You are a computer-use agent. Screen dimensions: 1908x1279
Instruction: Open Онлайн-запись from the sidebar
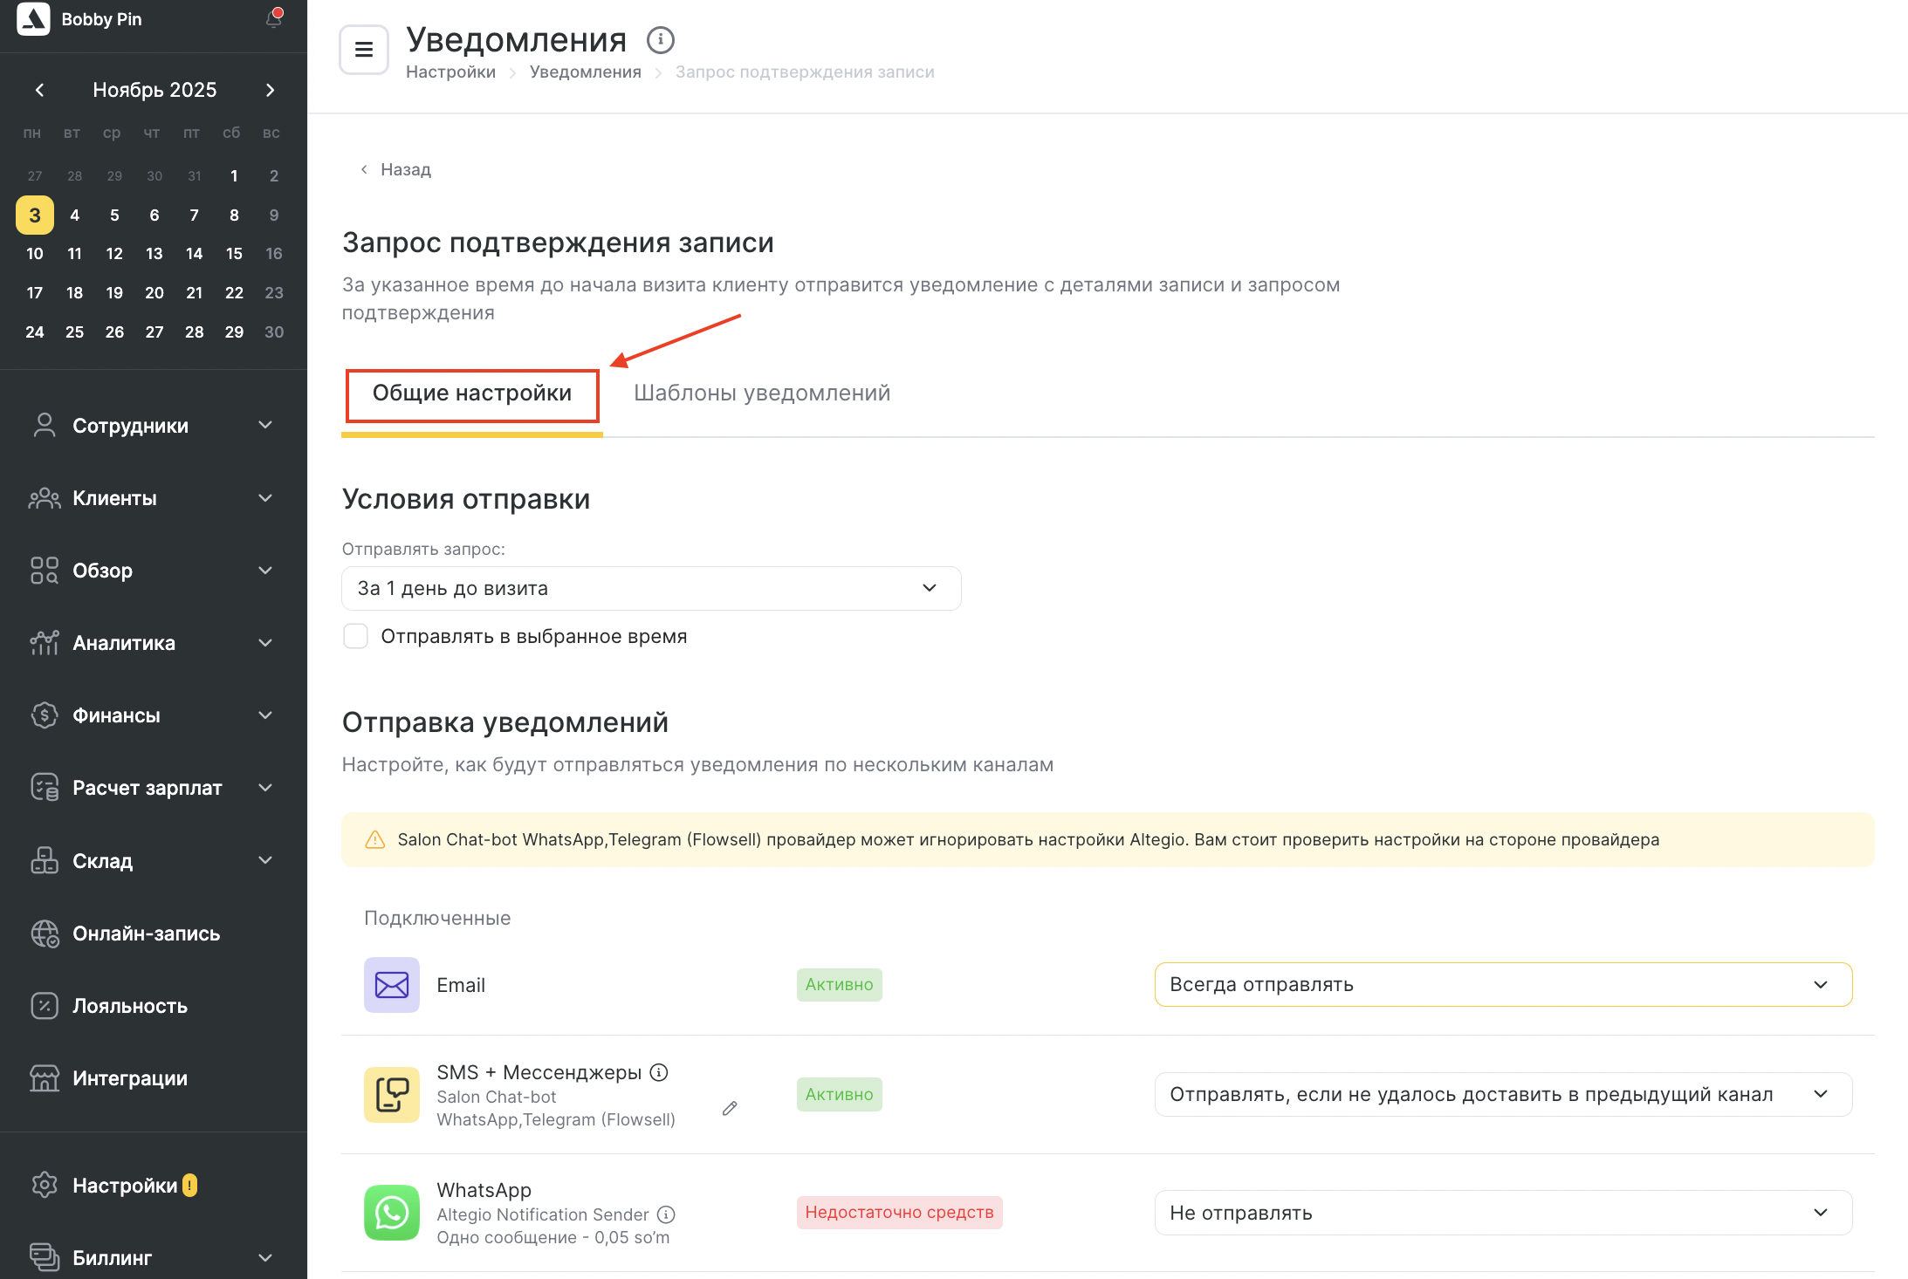pos(147,934)
